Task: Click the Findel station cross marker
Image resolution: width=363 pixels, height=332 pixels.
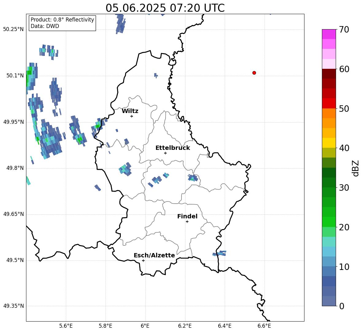Action: click(x=187, y=222)
